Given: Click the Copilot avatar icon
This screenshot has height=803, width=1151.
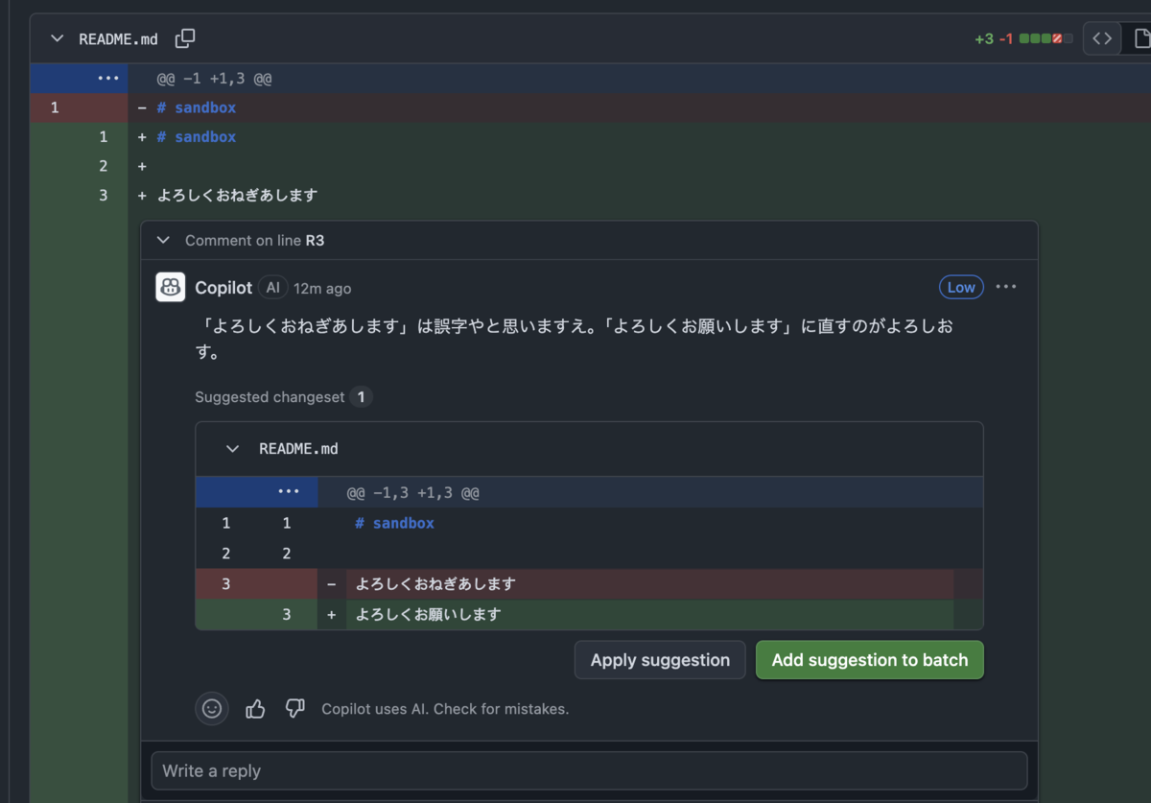Looking at the screenshot, I should [x=171, y=287].
